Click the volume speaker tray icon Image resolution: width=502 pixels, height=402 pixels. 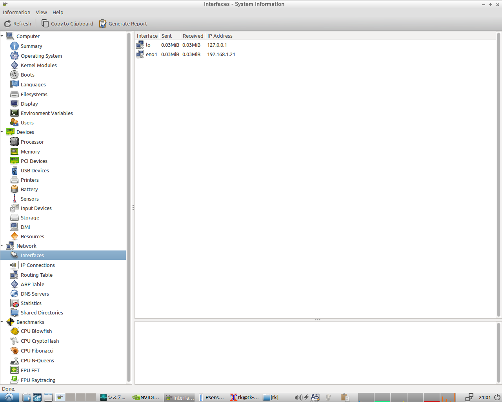click(x=298, y=397)
